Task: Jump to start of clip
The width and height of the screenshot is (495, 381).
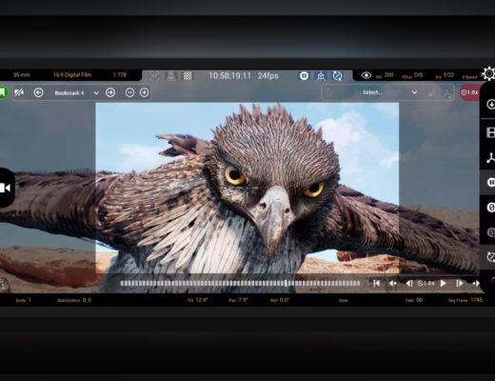Action: [x=377, y=283]
